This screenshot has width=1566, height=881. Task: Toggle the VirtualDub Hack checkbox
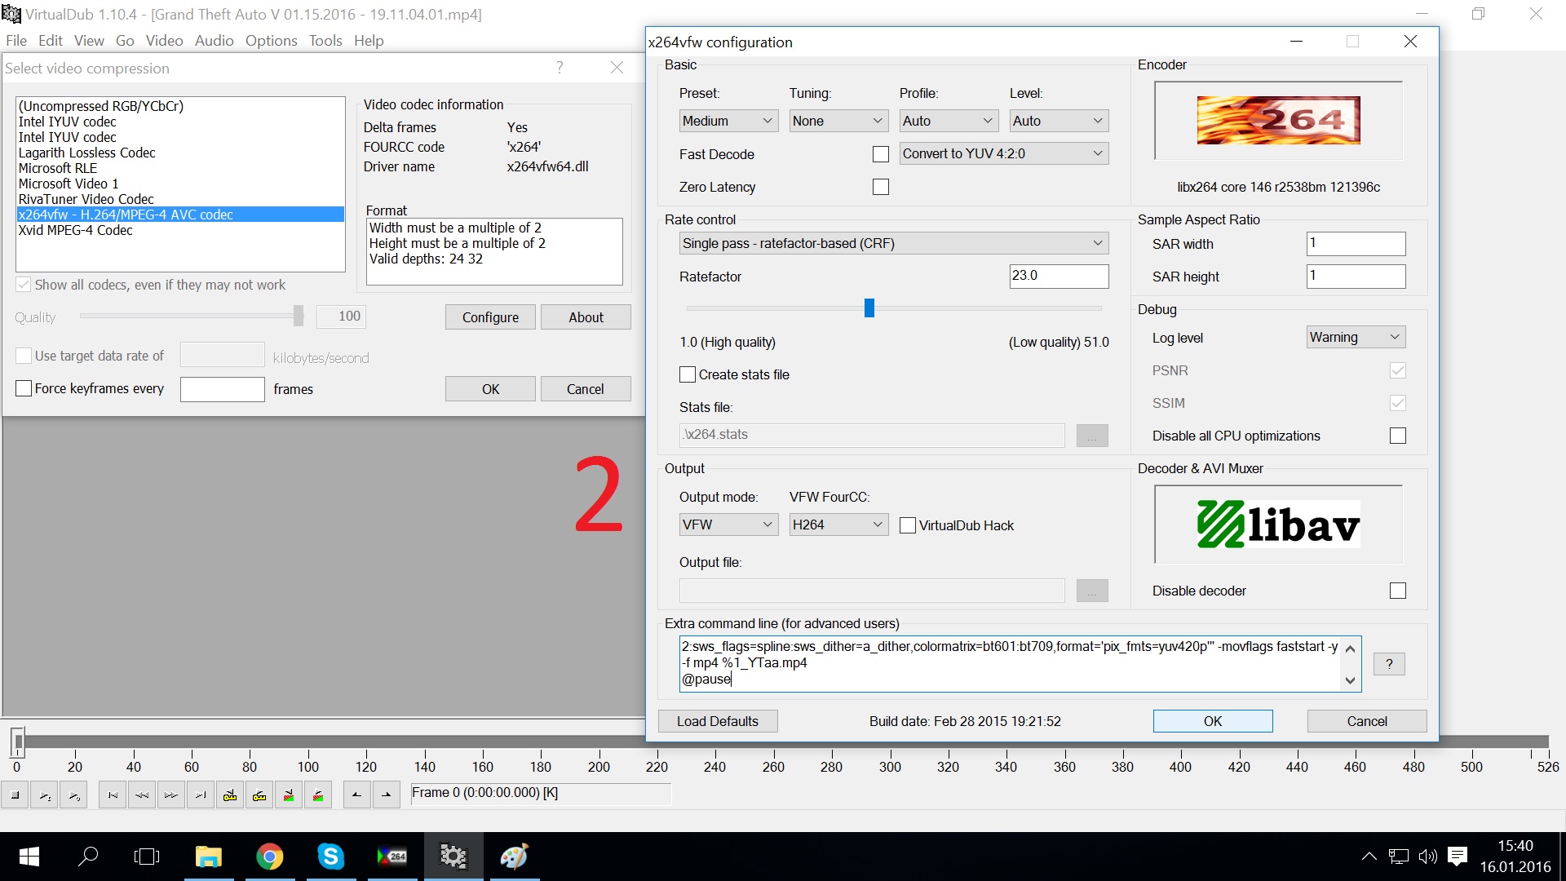pyautogui.click(x=908, y=525)
